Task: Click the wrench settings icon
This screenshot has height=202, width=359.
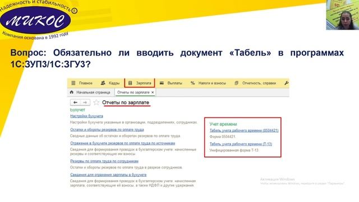Action: tap(286, 83)
